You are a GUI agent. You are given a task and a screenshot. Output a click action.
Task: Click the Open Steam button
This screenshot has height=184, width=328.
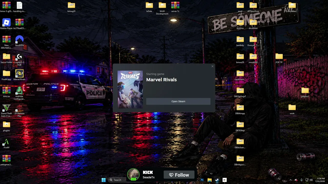click(x=178, y=101)
